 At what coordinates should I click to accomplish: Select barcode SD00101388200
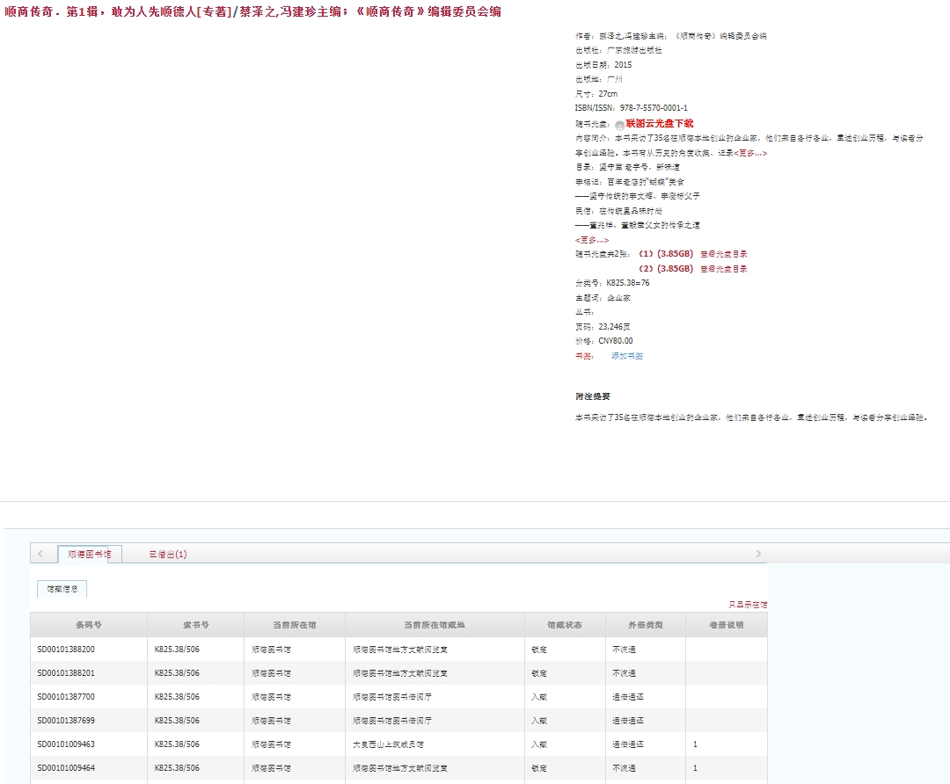coord(66,649)
